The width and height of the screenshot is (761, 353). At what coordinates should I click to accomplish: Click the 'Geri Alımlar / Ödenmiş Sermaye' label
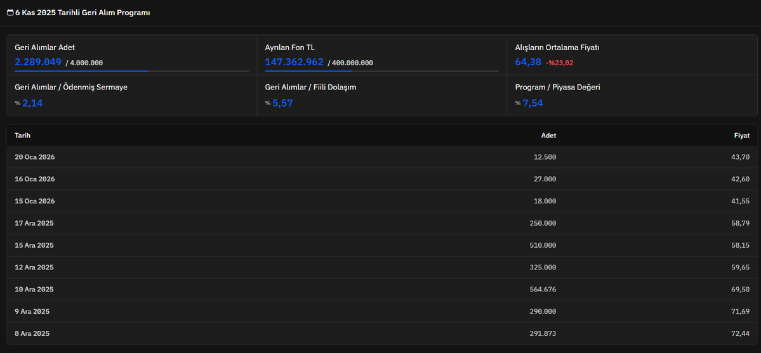coord(71,87)
